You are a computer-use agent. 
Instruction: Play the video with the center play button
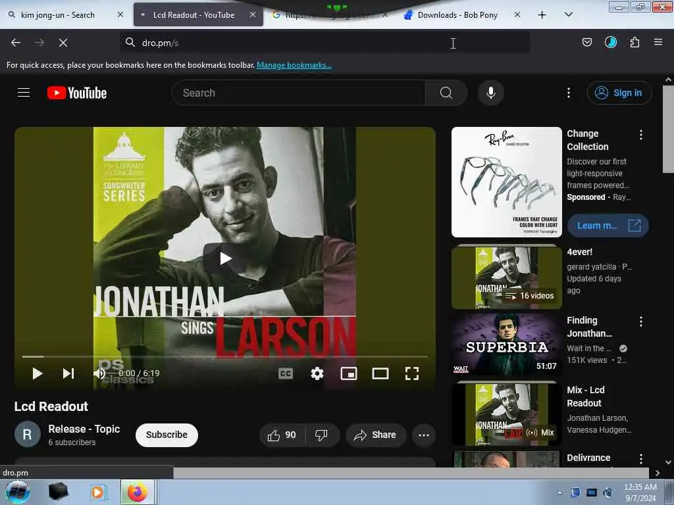pos(225,258)
